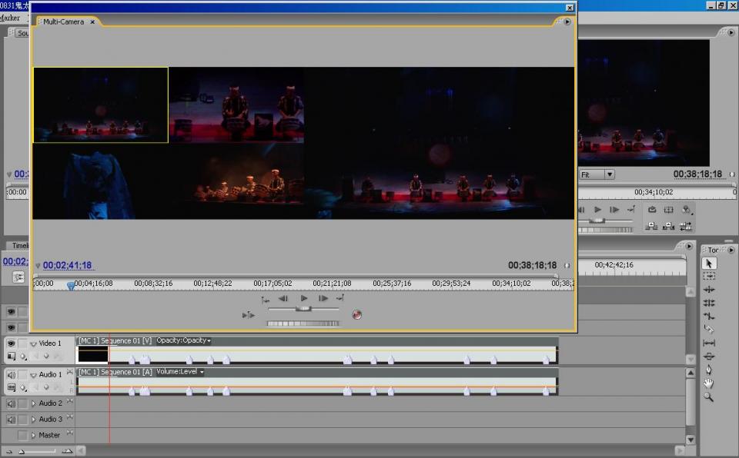
Task: Expand the Audio 2 track
Action: [33, 403]
